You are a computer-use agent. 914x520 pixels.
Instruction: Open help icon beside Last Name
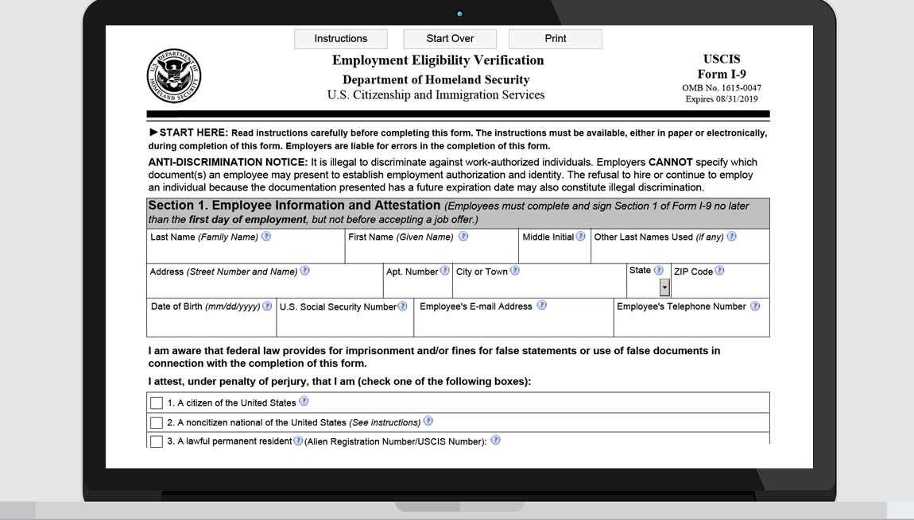tap(266, 237)
